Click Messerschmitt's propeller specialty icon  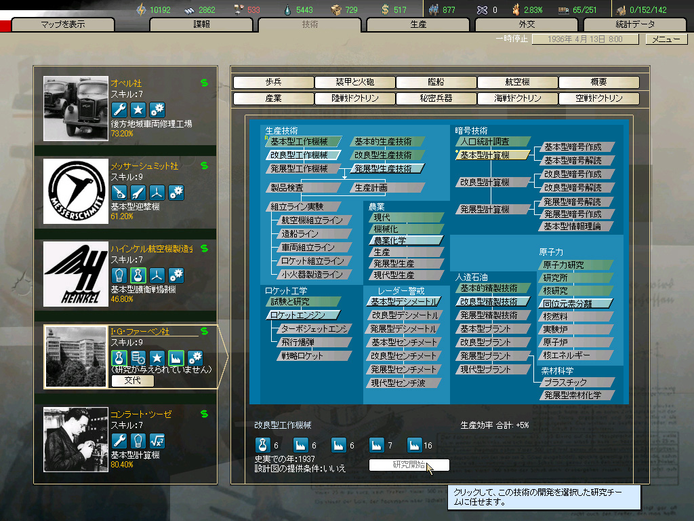click(157, 192)
